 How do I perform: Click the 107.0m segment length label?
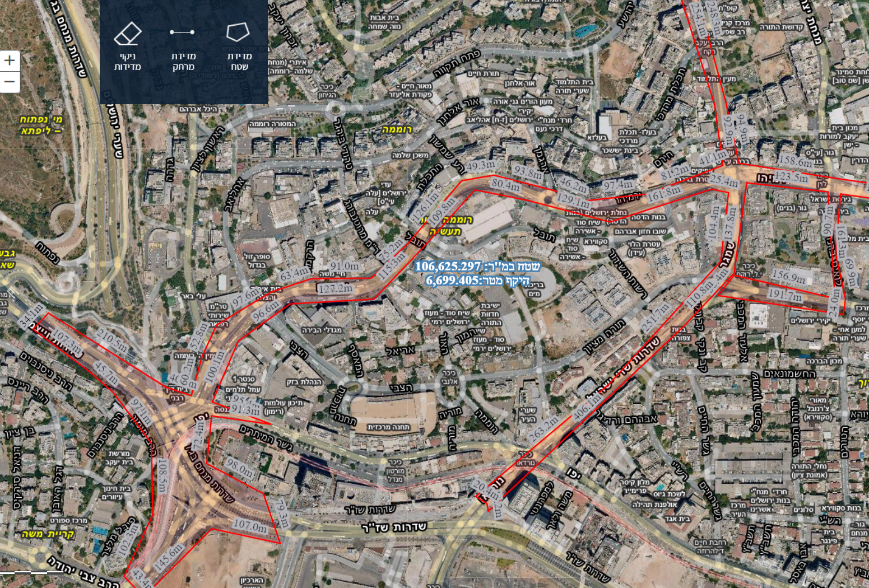coord(249,526)
